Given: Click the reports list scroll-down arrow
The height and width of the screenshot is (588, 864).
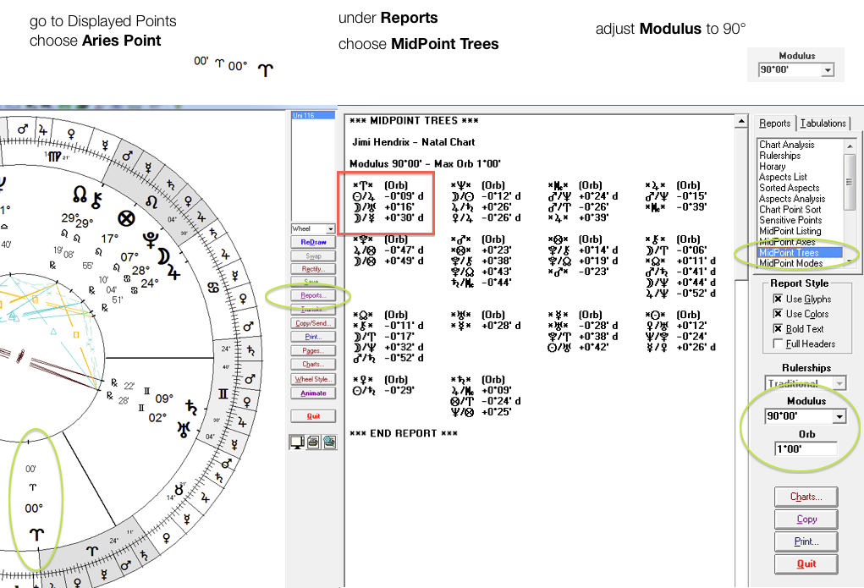Looking at the screenshot, I should pyautogui.click(x=849, y=261).
